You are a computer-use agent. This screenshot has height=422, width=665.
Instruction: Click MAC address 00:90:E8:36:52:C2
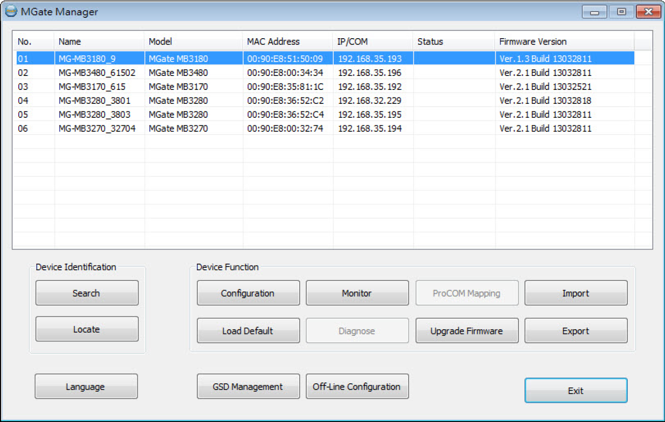285,101
